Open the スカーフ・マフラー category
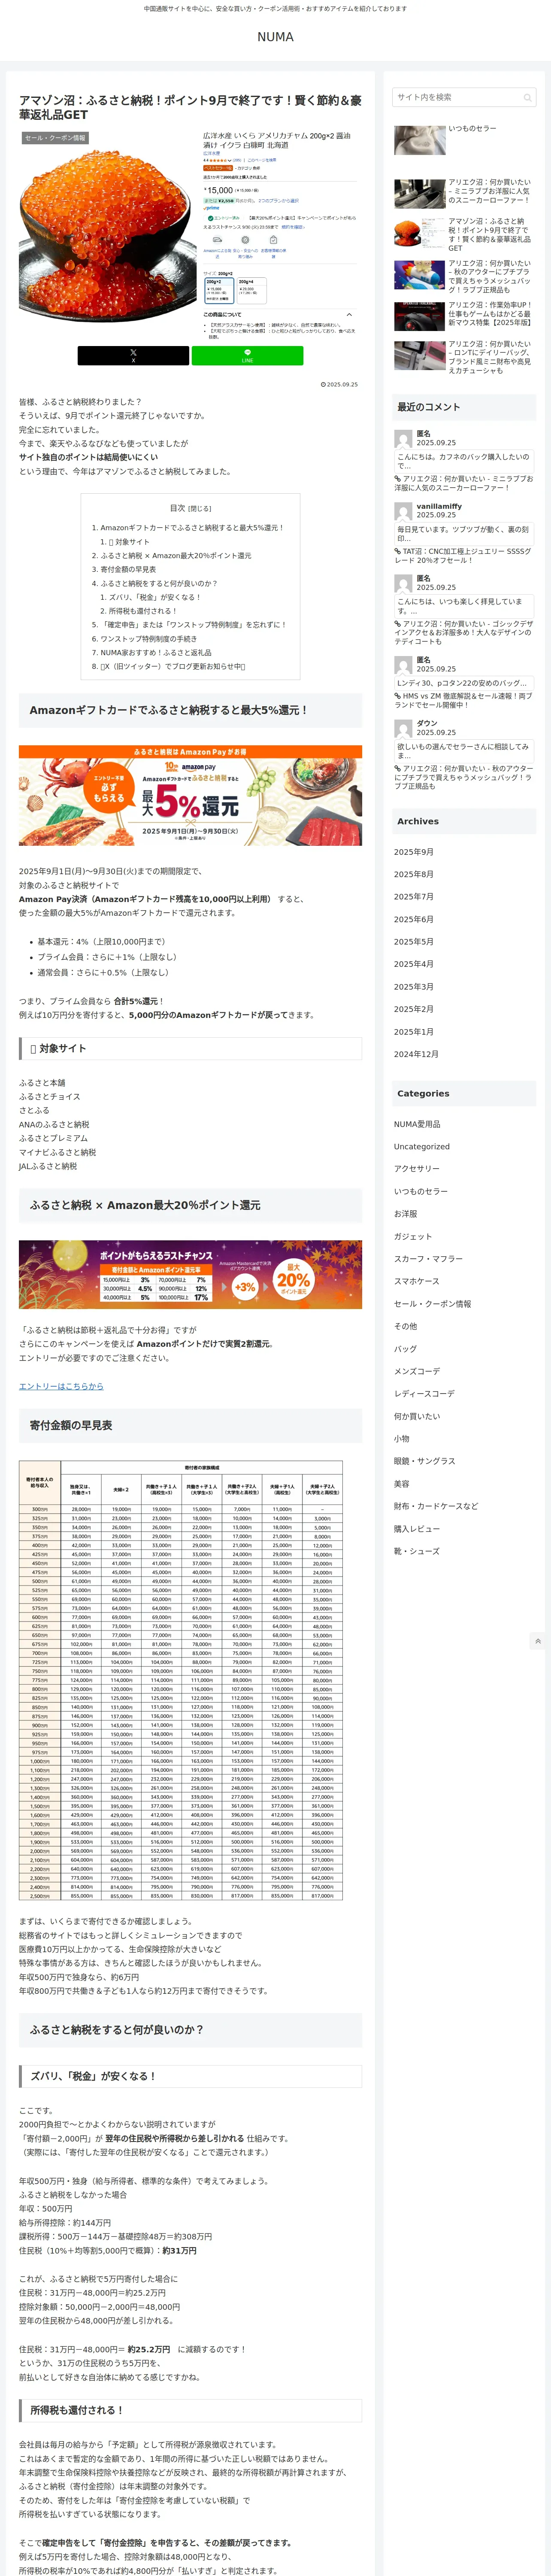The image size is (551, 2576). tap(428, 1259)
